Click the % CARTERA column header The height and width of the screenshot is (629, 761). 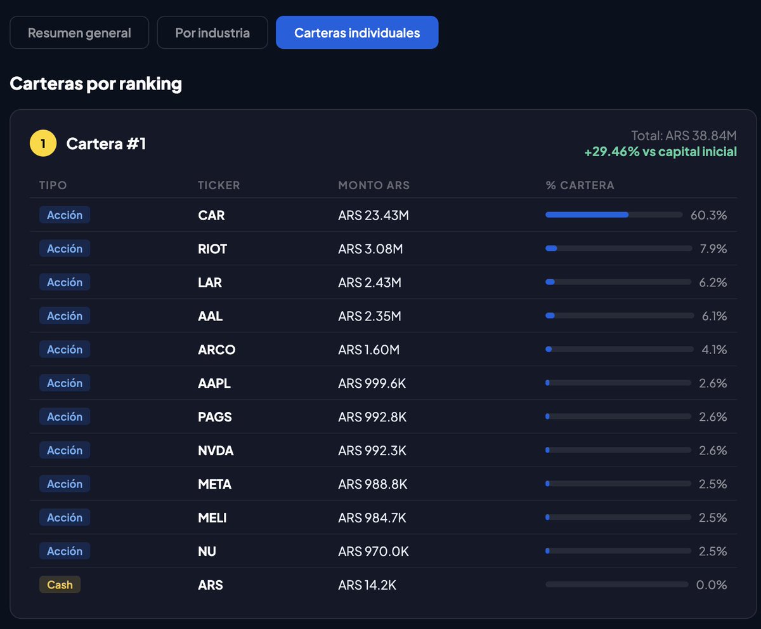tap(580, 185)
